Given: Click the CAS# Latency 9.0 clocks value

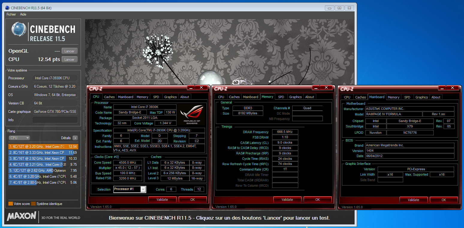Looking at the screenshot, I should [285, 143].
